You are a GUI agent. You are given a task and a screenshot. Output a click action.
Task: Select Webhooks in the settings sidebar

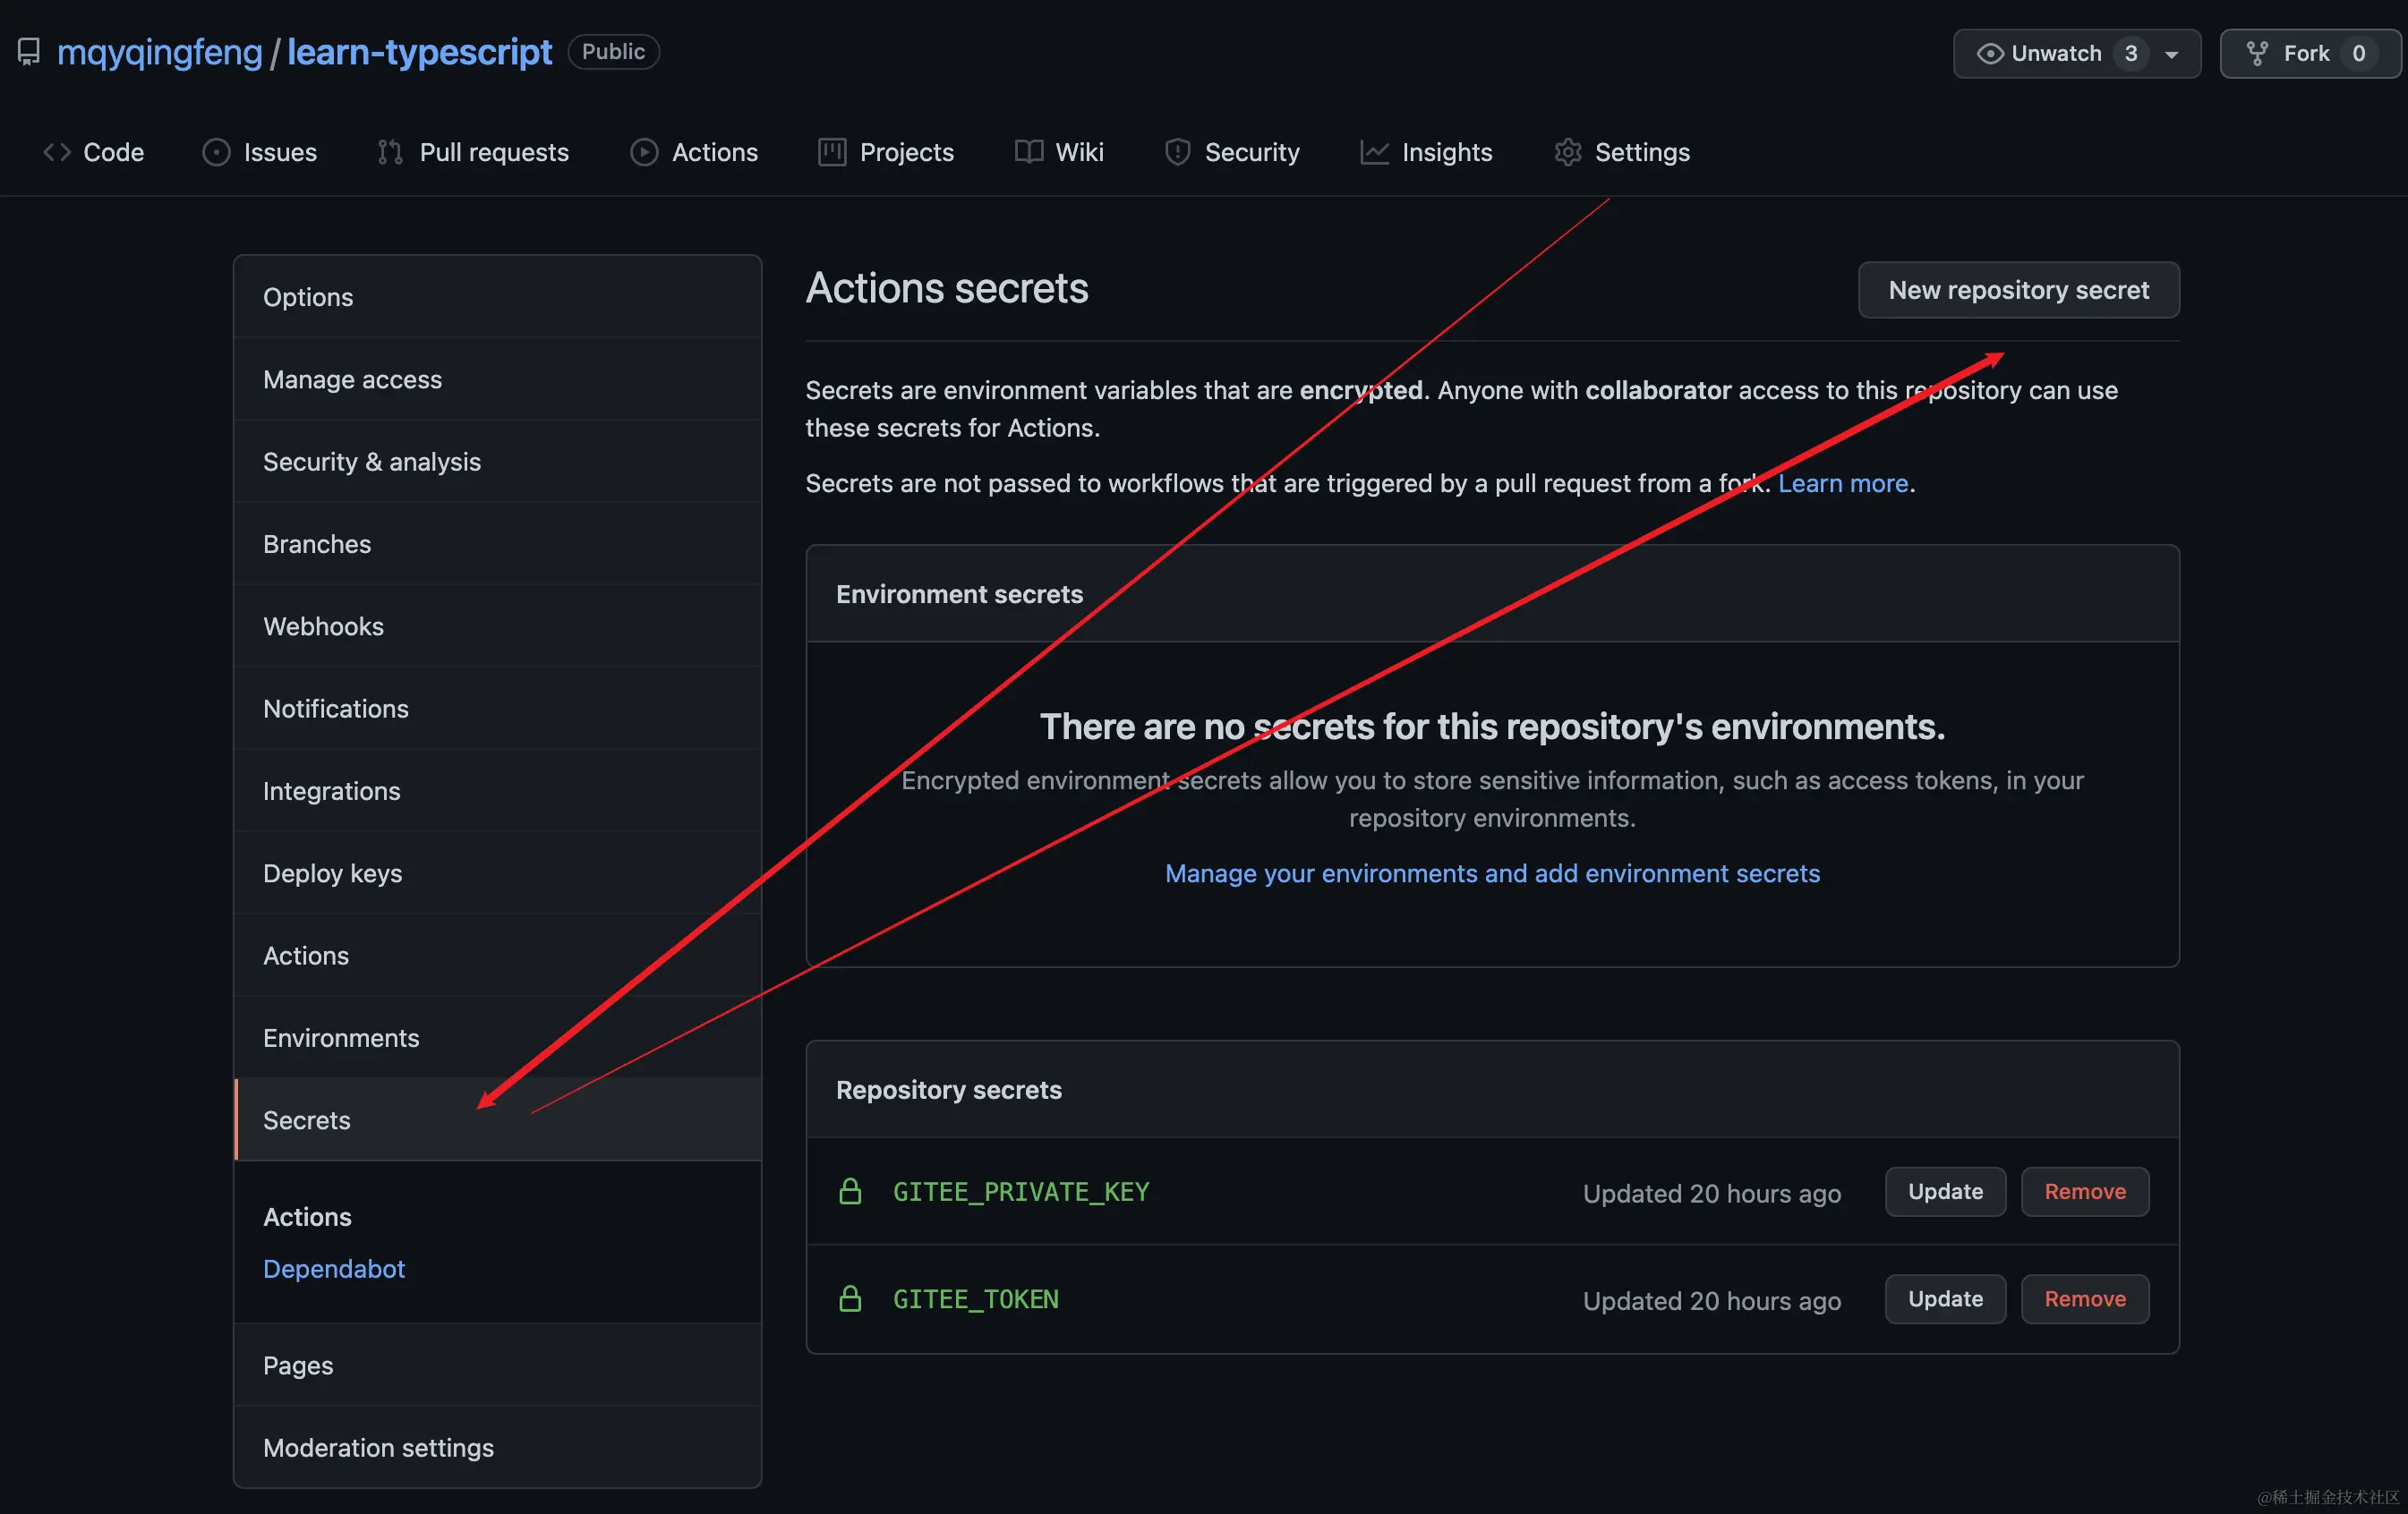point(323,626)
